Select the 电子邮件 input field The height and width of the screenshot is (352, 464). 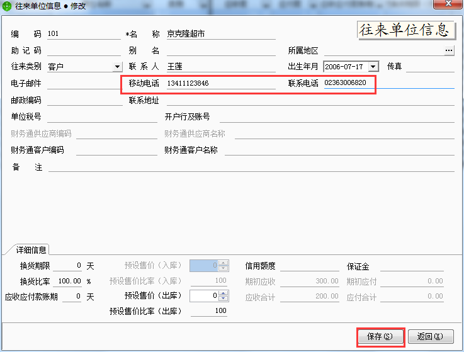[83, 83]
